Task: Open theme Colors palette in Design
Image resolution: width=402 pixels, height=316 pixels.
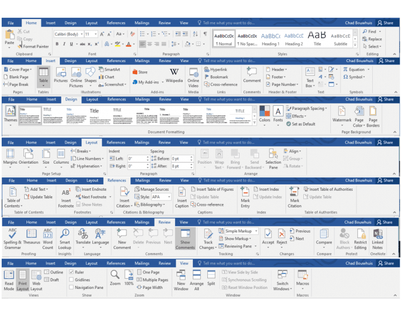Action: point(264,116)
